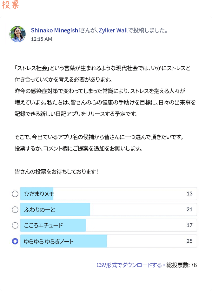The width and height of the screenshot is (212, 291).
Task: Open the Zylker Wall group link
Action: click(x=113, y=30)
